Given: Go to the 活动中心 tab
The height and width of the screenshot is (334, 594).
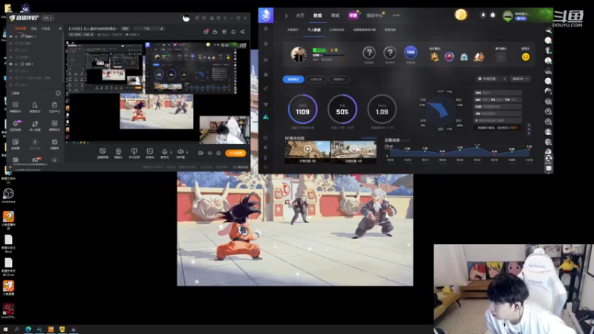Looking at the screenshot, I should 374,16.
